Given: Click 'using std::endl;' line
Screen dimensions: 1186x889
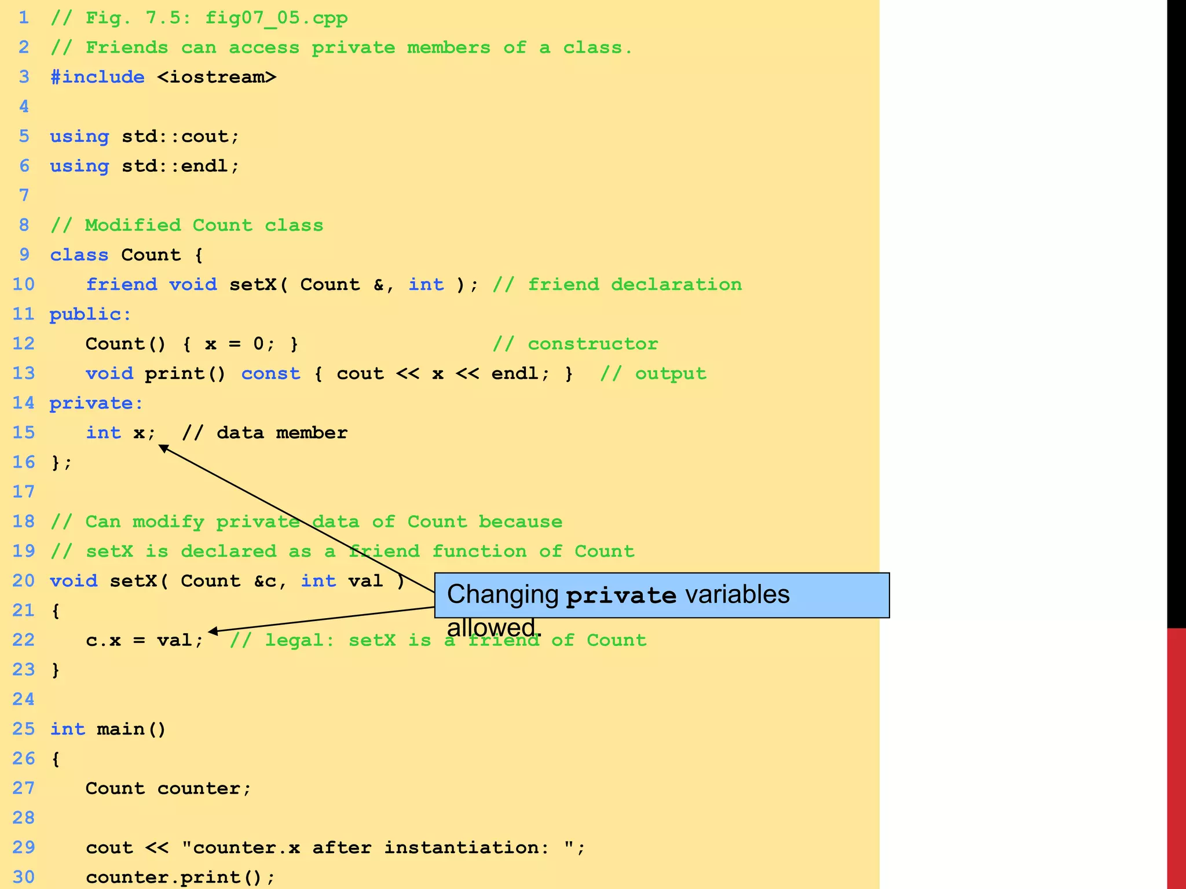Looking at the screenshot, I should 145,166.
